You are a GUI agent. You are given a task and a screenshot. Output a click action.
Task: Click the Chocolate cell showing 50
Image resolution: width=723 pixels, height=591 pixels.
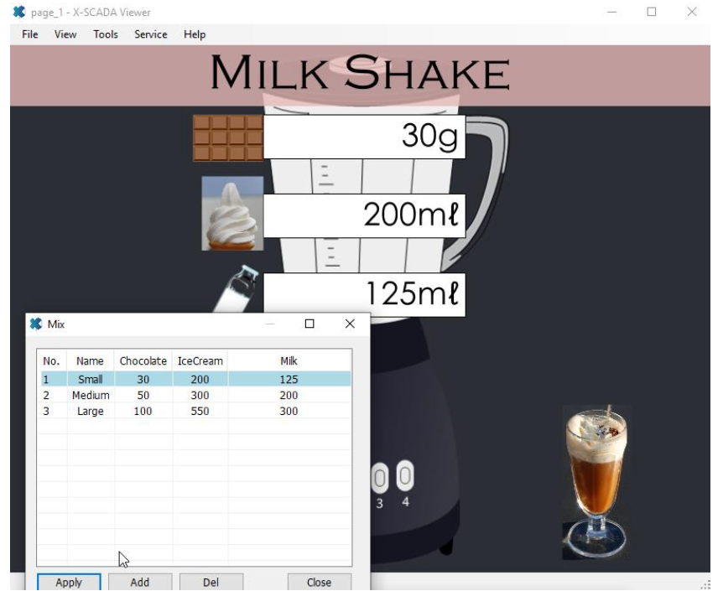coord(143,395)
